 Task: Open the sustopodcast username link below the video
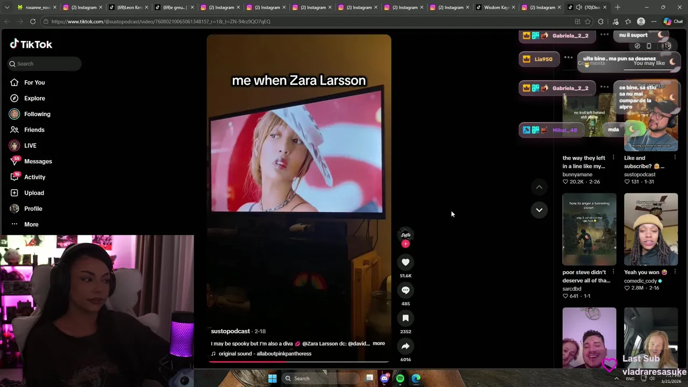tap(230, 331)
